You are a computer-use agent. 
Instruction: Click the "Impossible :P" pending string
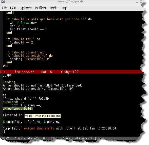[37, 59]
